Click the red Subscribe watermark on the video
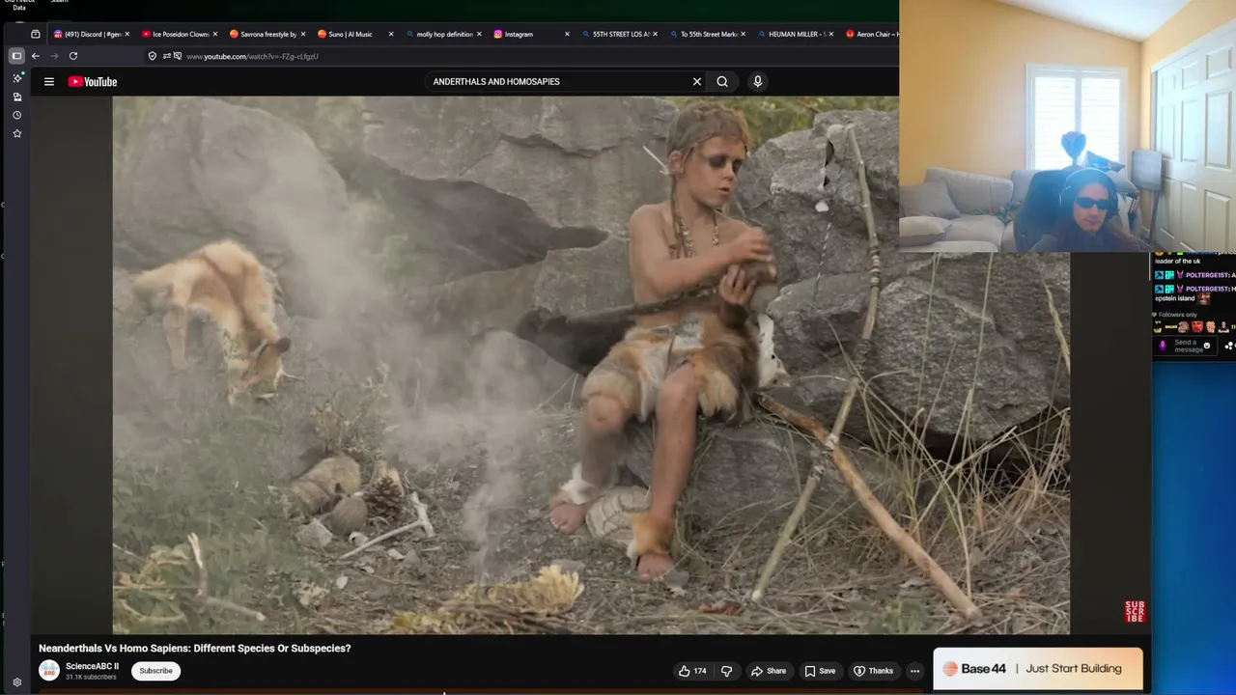The image size is (1236, 695). [1135, 611]
